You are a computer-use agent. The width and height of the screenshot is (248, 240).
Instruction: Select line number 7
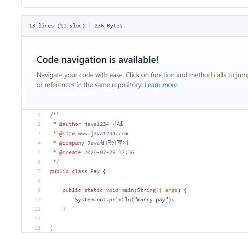(x=39, y=171)
